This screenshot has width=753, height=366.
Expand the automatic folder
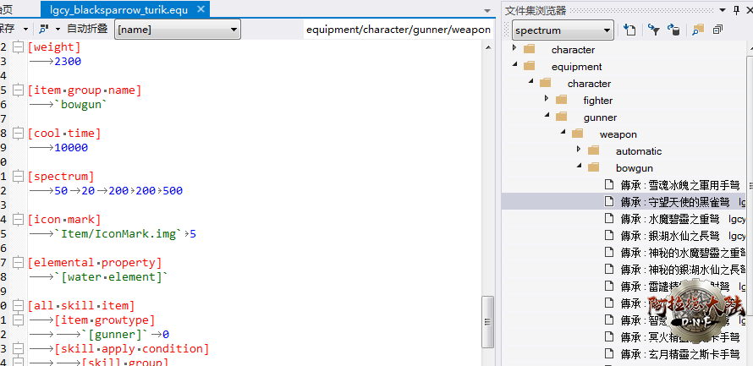tap(580, 150)
